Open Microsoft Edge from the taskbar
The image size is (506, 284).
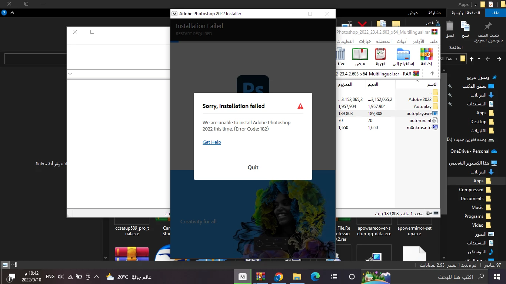pyautogui.click(x=315, y=277)
